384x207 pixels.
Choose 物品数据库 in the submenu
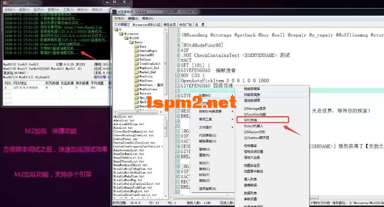tap(252, 88)
